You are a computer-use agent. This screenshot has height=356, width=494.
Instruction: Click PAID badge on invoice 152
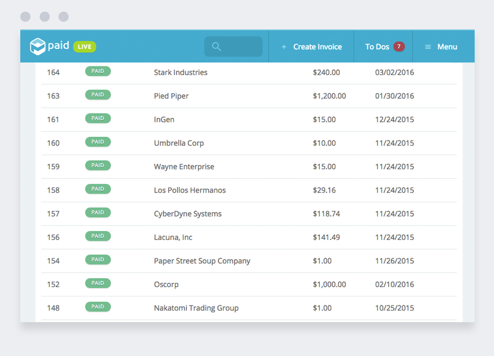click(x=98, y=283)
